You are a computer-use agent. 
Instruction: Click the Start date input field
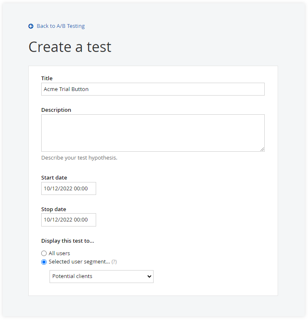tap(69, 188)
